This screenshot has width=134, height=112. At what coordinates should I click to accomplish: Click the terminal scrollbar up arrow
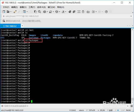(132, 30)
